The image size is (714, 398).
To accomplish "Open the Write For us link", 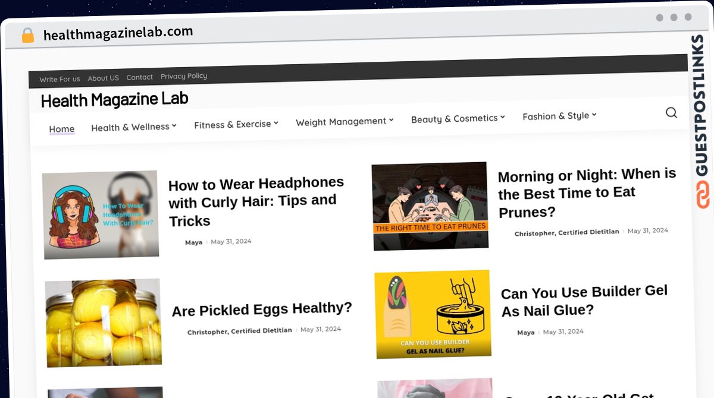I will (x=59, y=79).
